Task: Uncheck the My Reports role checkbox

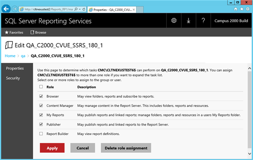Action: click(41, 115)
